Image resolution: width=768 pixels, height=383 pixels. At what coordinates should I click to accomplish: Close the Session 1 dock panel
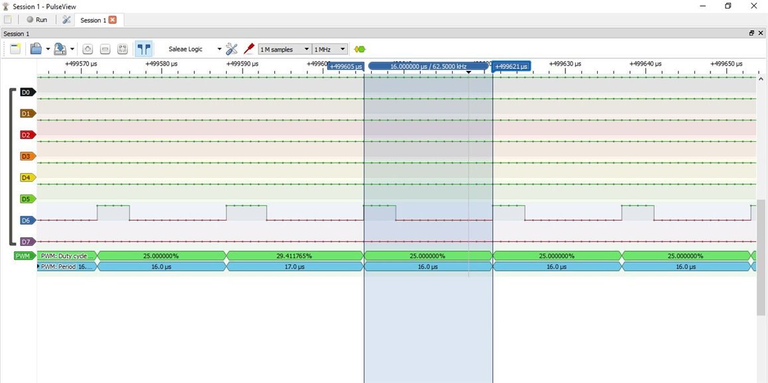pos(761,33)
